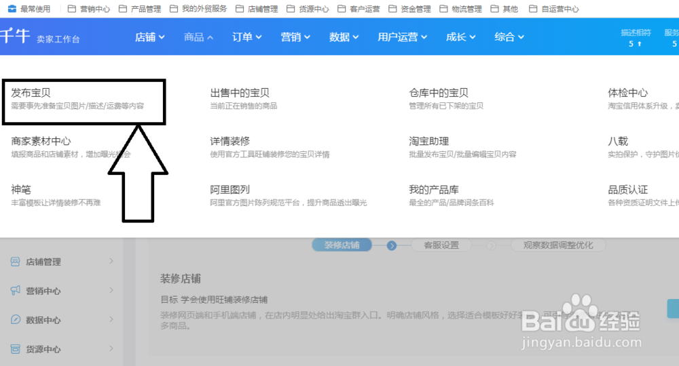Open the 店铺管理 bookmark folder
Image resolution: width=679 pixels, height=366 pixels.
[257, 9]
